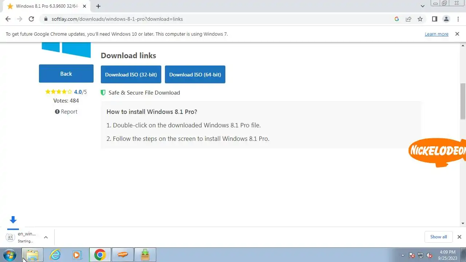Image resolution: width=466 pixels, height=262 pixels.
Task: Show hidden system tray icons
Action: click(x=403, y=255)
